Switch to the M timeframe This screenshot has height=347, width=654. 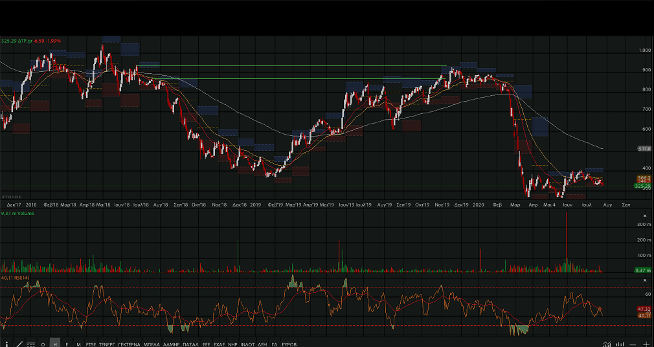tap(78, 344)
